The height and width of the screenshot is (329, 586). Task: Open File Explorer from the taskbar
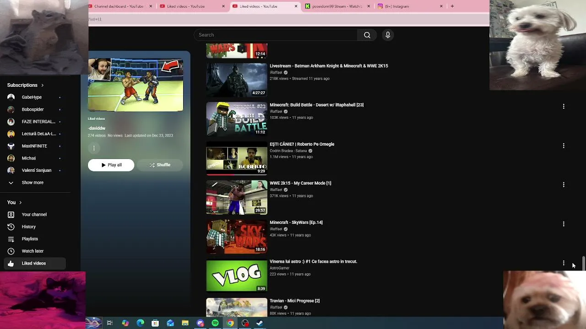185,323
